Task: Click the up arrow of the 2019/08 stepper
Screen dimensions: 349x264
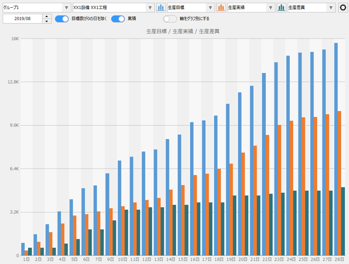Action: (46, 17)
